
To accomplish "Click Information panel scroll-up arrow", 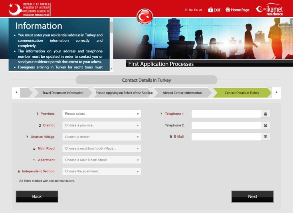I will (x=111, y=20).
